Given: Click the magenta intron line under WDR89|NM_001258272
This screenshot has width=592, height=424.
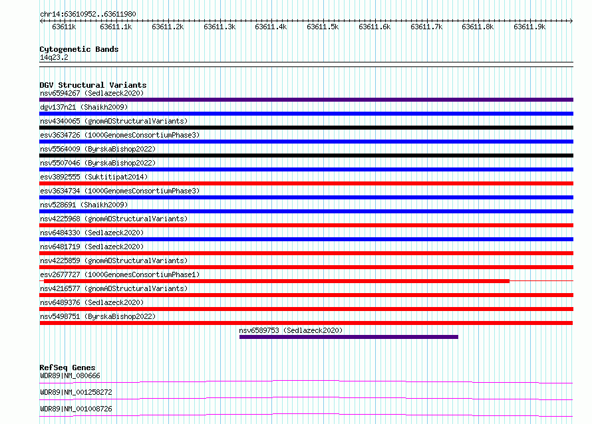Looking at the screenshot, I should [x=306, y=398].
